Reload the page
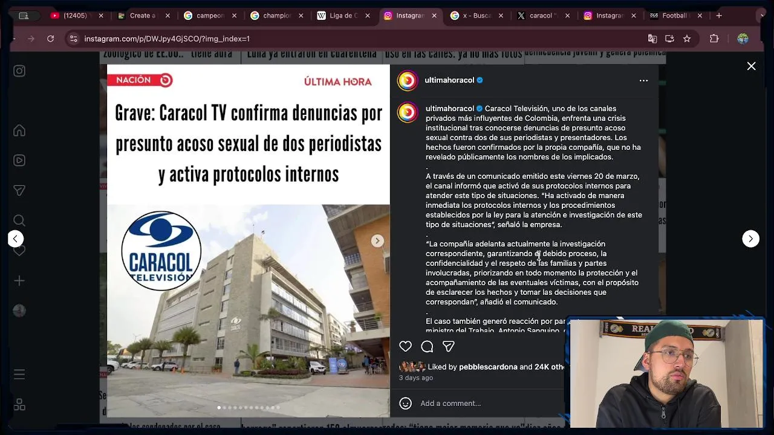Screen dimensions: 774x435 pos(51,39)
